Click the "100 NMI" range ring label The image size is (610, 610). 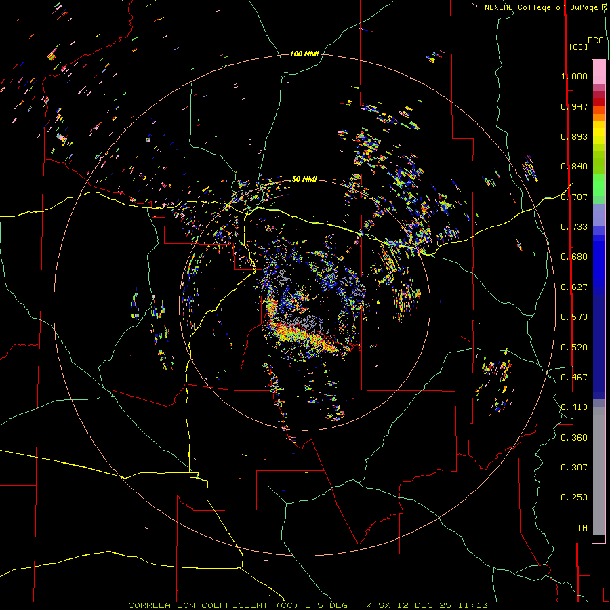click(x=304, y=54)
